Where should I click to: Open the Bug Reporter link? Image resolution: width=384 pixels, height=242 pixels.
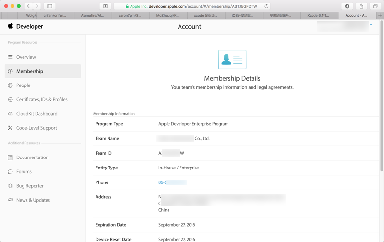click(x=30, y=186)
